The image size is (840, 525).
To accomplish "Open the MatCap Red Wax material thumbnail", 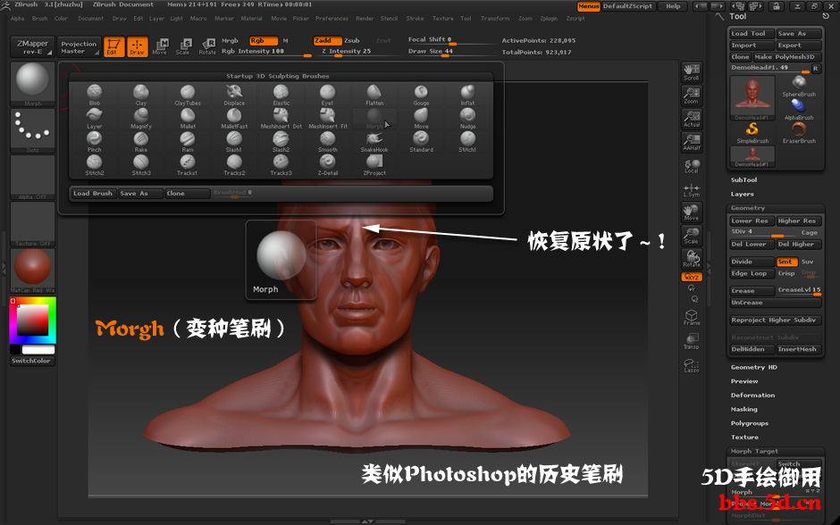I will pyautogui.click(x=32, y=269).
